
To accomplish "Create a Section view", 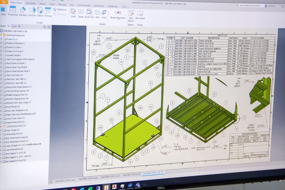I will coord(32,12).
